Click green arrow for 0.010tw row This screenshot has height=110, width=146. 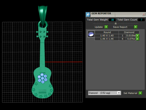click(137, 36)
